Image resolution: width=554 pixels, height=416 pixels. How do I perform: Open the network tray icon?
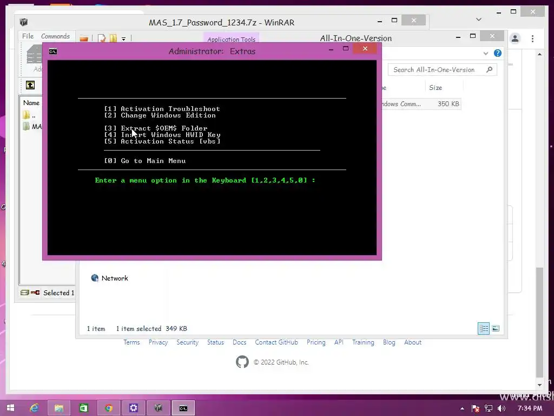(x=489, y=408)
